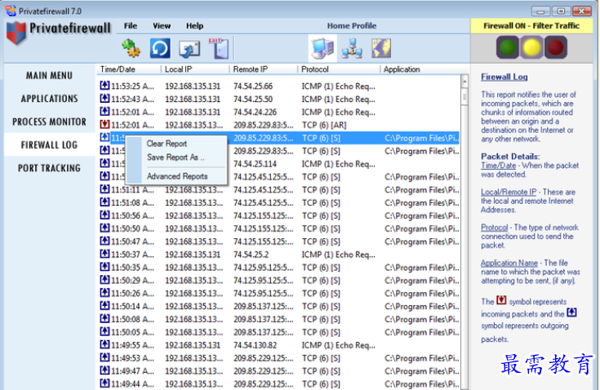The height and width of the screenshot is (390, 600).
Task: Select the 11:50:56 log row
Action: [279, 215]
